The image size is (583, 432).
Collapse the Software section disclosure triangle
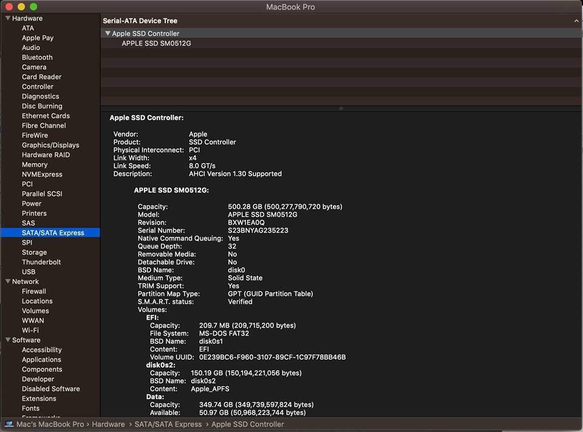click(x=7, y=340)
